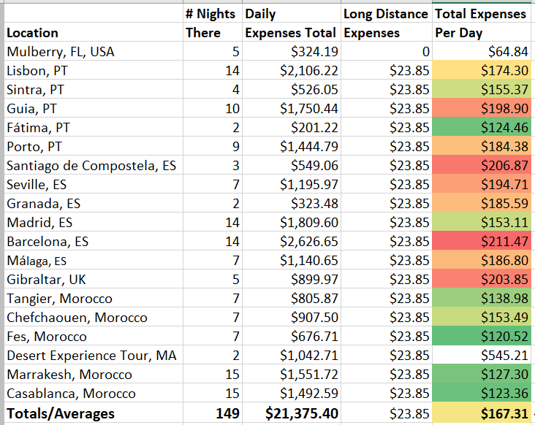535x425 pixels.
Task: Click the 'Long Distance Expenses' header cell
Action: 386,23
